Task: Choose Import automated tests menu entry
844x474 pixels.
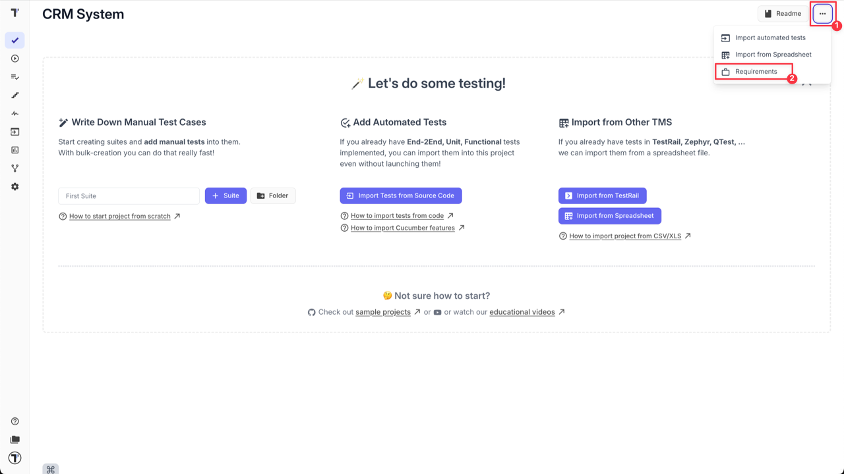Action: click(x=770, y=38)
